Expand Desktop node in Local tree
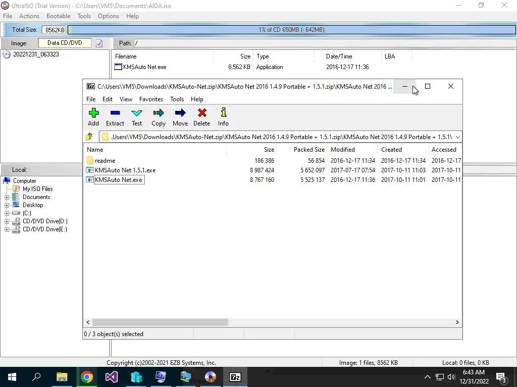The width and height of the screenshot is (517, 387). [x=7, y=206]
